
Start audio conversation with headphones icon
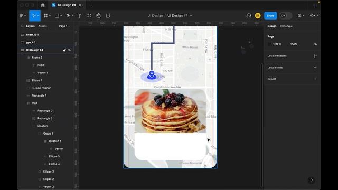click(249, 15)
